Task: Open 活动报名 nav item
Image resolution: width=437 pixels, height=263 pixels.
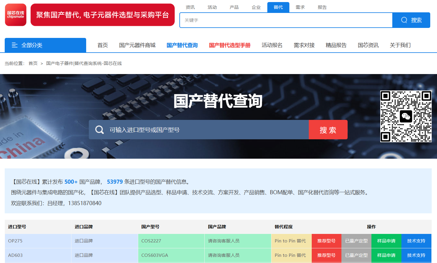Action: point(272,45)
